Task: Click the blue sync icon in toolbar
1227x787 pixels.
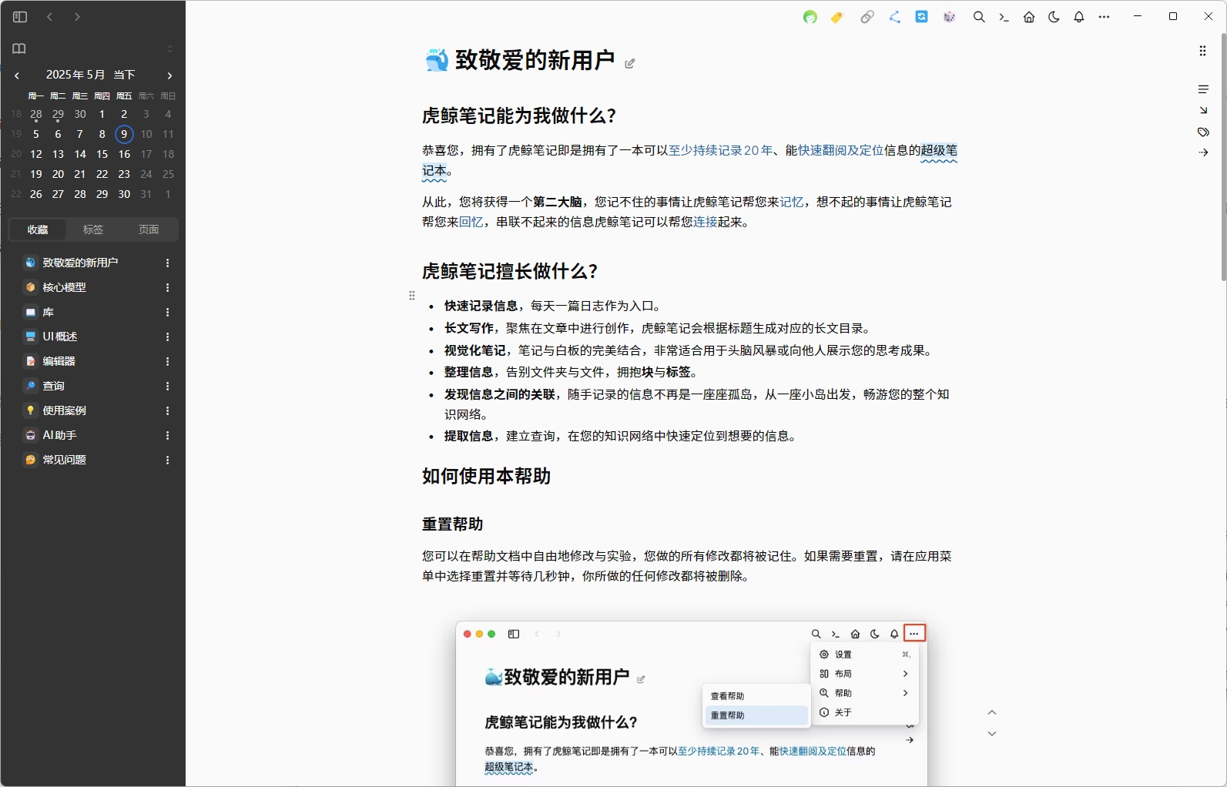Action: tap(921, 17)
